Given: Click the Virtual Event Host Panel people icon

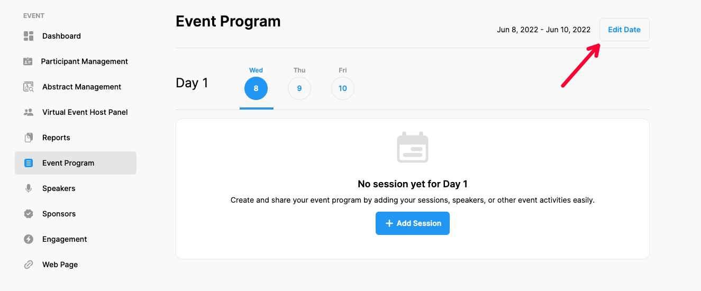Looking at the screenshot, I should [x=29, y=112].
